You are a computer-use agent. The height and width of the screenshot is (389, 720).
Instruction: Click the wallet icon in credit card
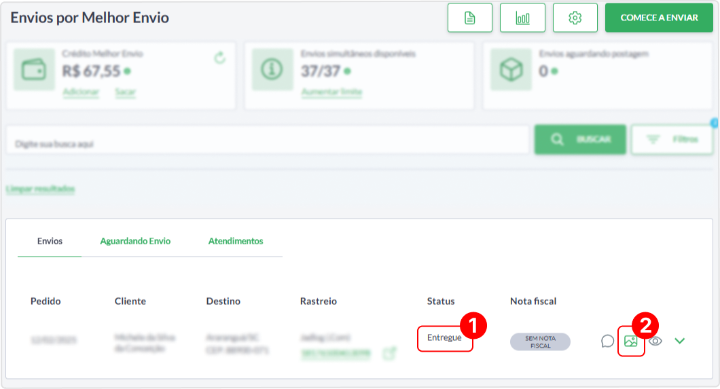coord(34,70)
